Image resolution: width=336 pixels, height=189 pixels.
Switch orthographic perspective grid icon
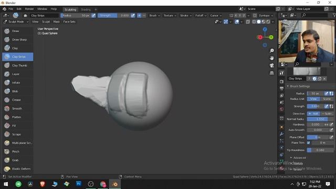[272, 73]
